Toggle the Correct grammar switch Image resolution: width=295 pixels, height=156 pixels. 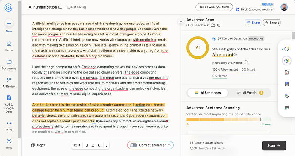coord(133,145)
